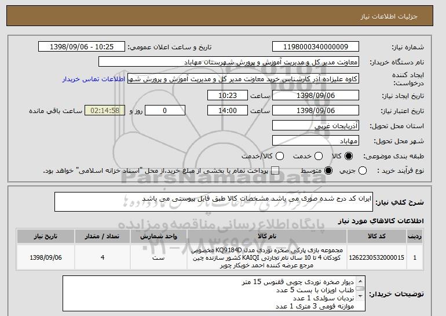Click the creation time field 10:23
This screenshot has height=316, width=446.
tap(228, 95)
